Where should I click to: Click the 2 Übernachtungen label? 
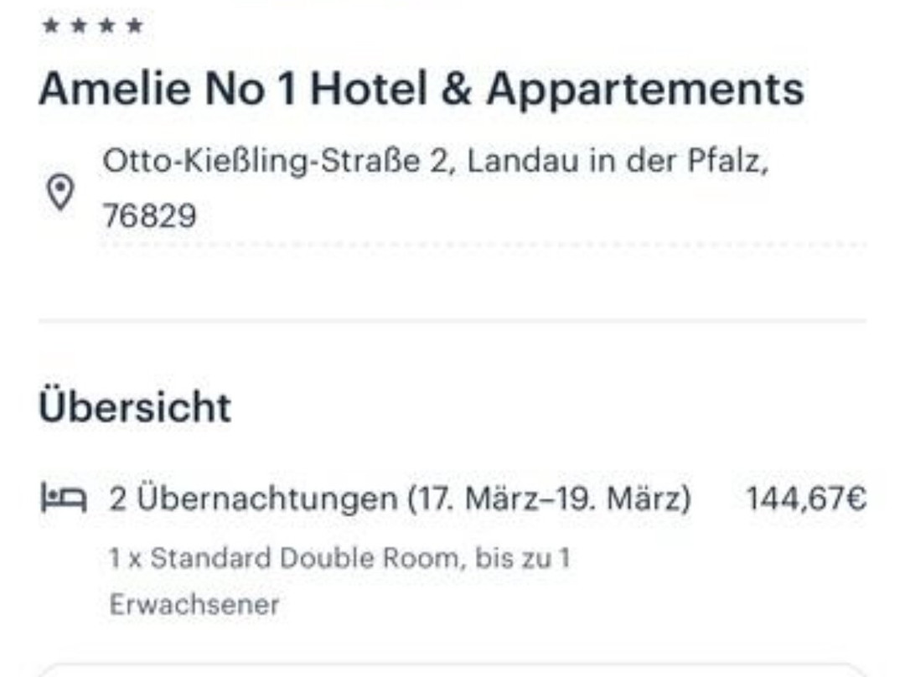tap(253, 499)
